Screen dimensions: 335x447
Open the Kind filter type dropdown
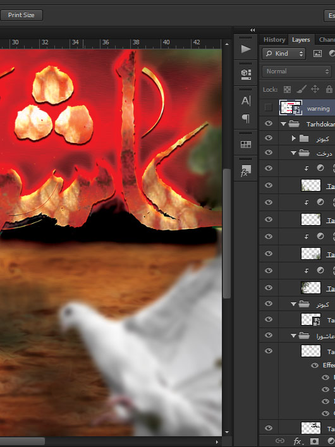(x=284, y=54)
